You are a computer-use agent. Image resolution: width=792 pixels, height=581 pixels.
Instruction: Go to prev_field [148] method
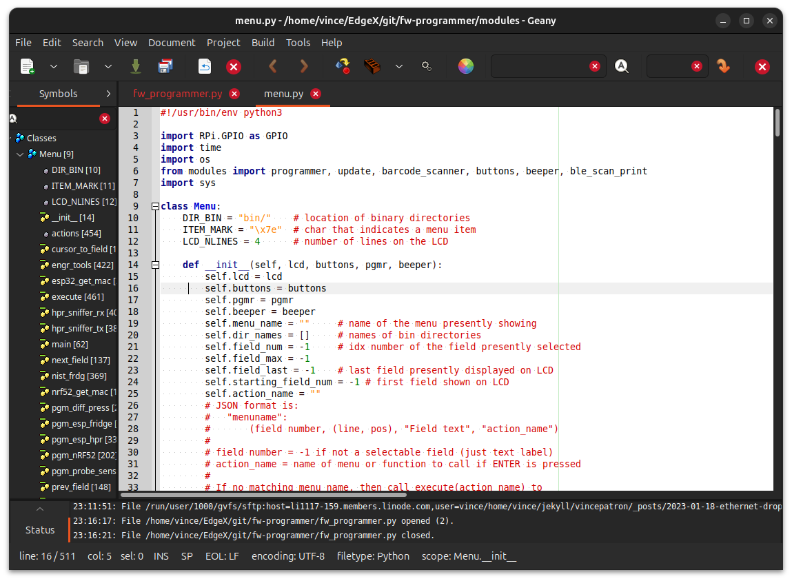(81, 487)
